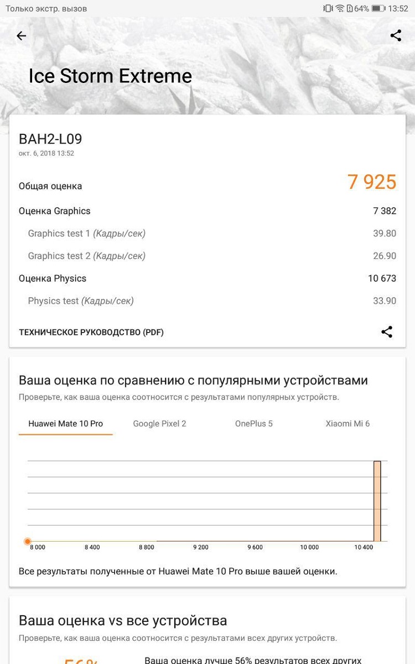
Task: Tap the Ice Storm Extreme title
Action: 110,76
